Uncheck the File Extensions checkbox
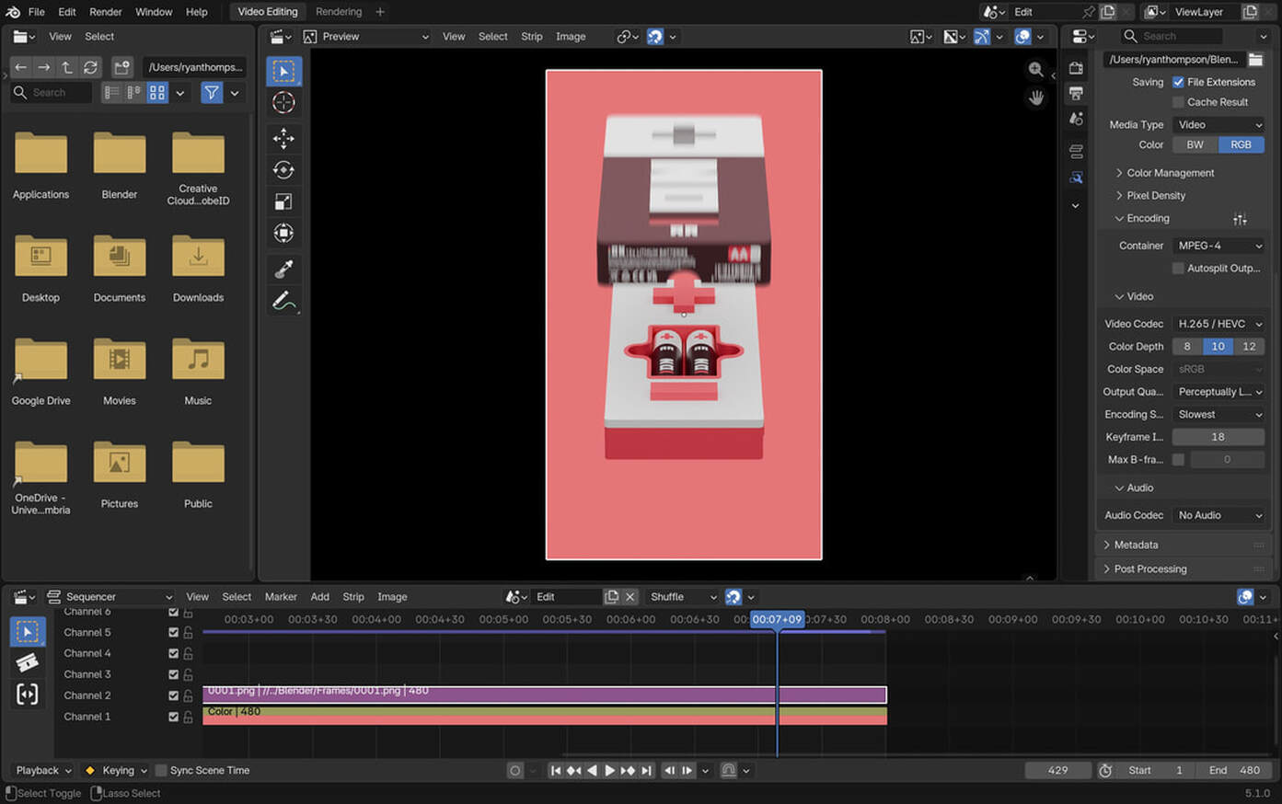1282x804 pixels. pos(1178,82)
